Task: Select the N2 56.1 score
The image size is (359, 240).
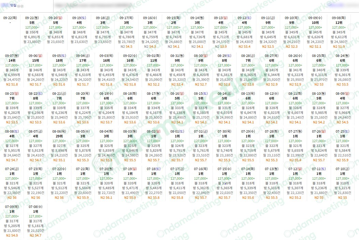Action: point(106,198)
